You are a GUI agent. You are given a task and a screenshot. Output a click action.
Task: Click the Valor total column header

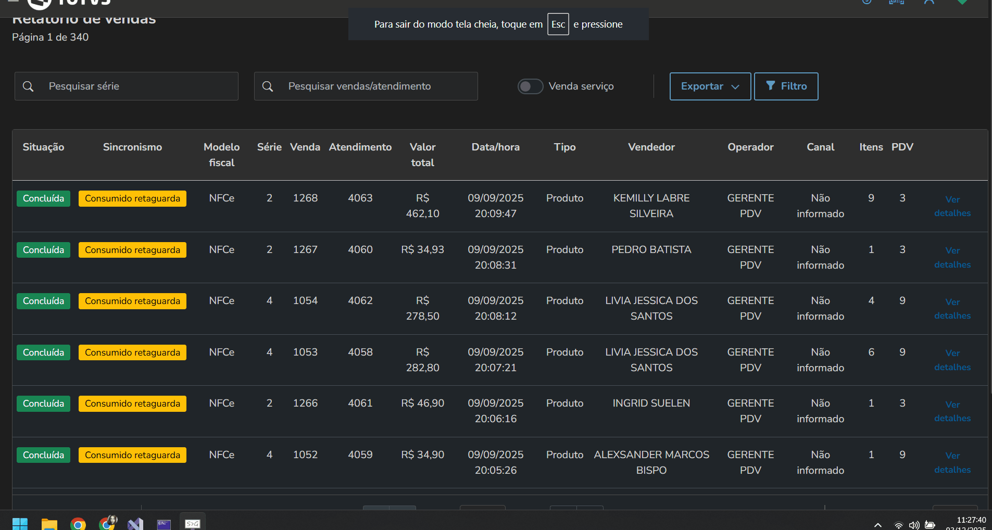coord(423,155)
